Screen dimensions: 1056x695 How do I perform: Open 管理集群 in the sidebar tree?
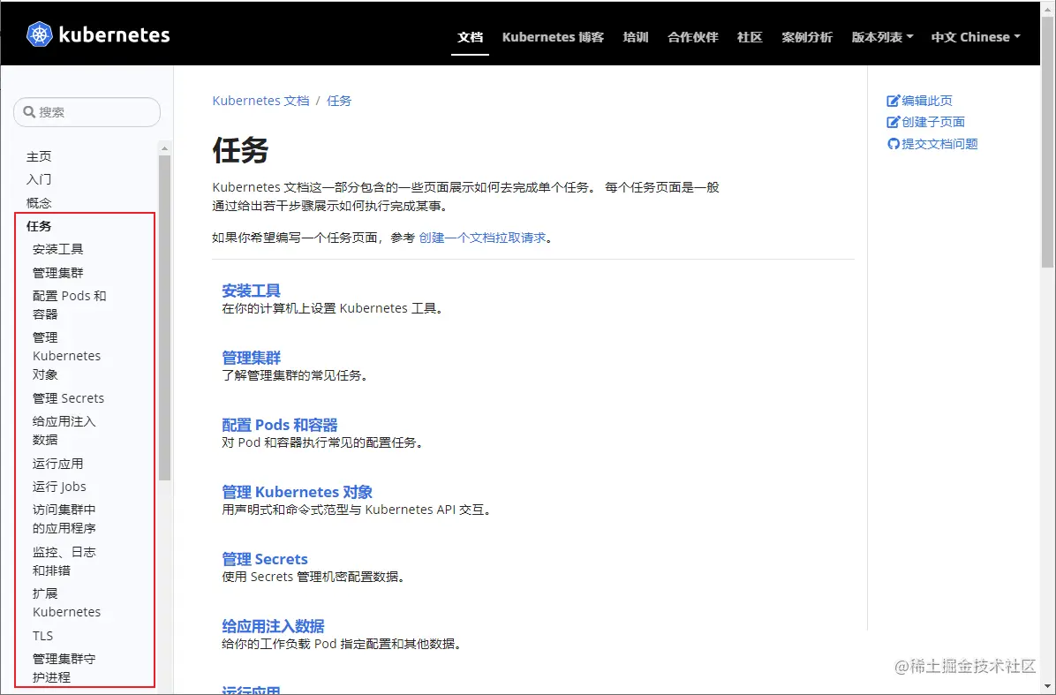[58, 273]
